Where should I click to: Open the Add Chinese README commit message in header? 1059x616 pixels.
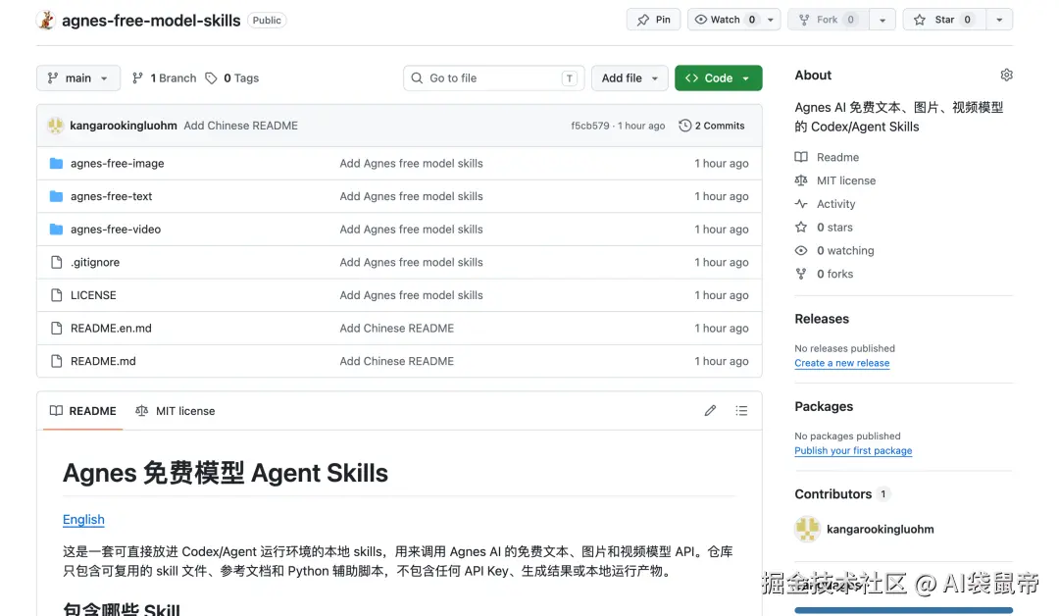pyautogui.click(x=240, y=126)
